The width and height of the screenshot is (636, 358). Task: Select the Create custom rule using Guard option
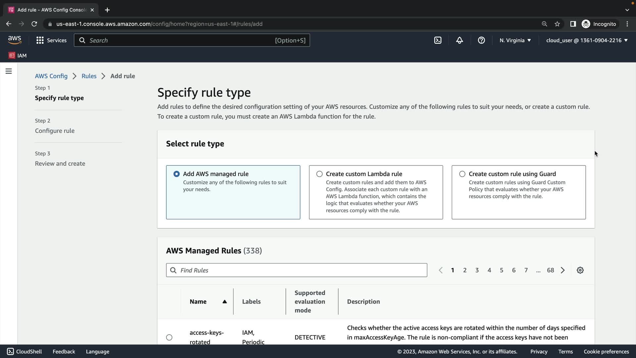tap(462, 174)
